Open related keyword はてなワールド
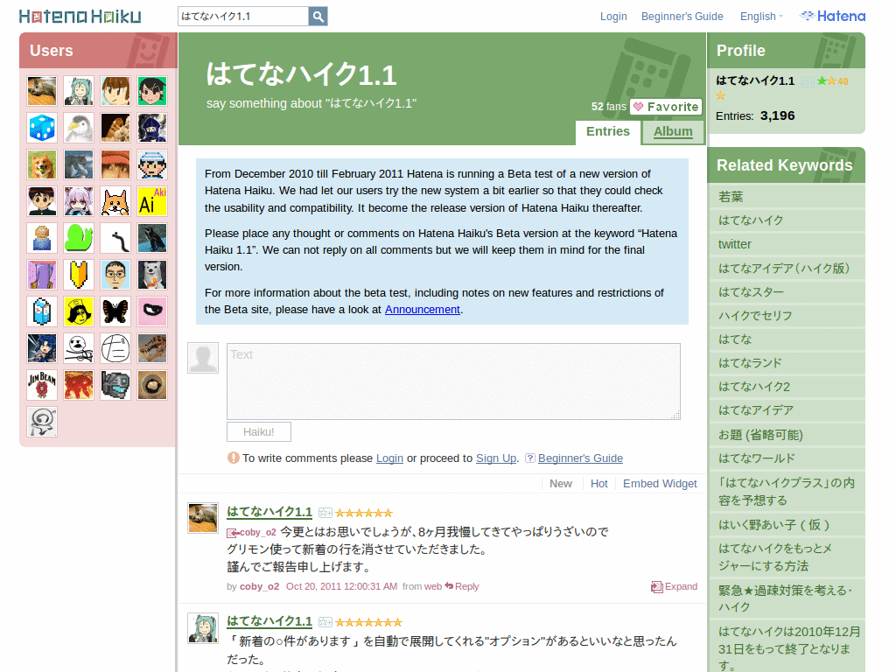Image resolution: width=896 pixels, height=672 pixels. point(756,458)
